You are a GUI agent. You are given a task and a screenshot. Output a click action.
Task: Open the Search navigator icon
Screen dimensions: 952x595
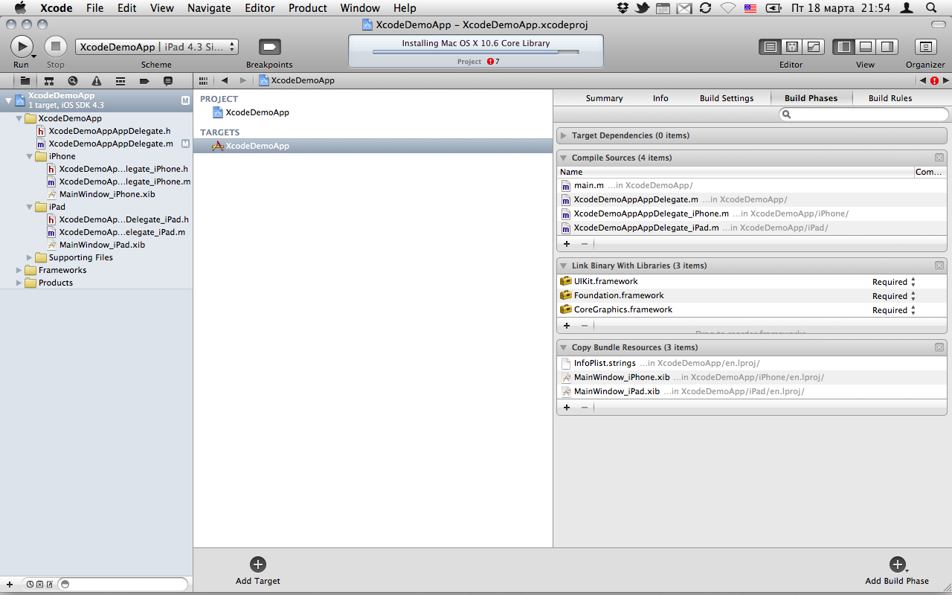pyautogui.click(x=72, y=80)
